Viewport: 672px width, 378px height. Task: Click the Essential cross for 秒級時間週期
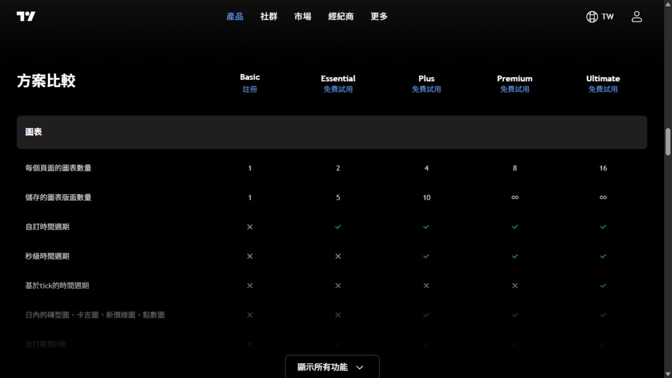338,256
